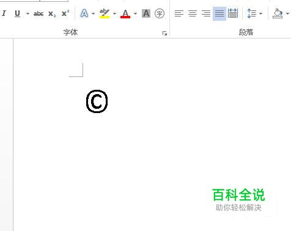The height and width of the screenshot is (231, 291).
Task: Click enclosed character circle icon
Action: 160,13
